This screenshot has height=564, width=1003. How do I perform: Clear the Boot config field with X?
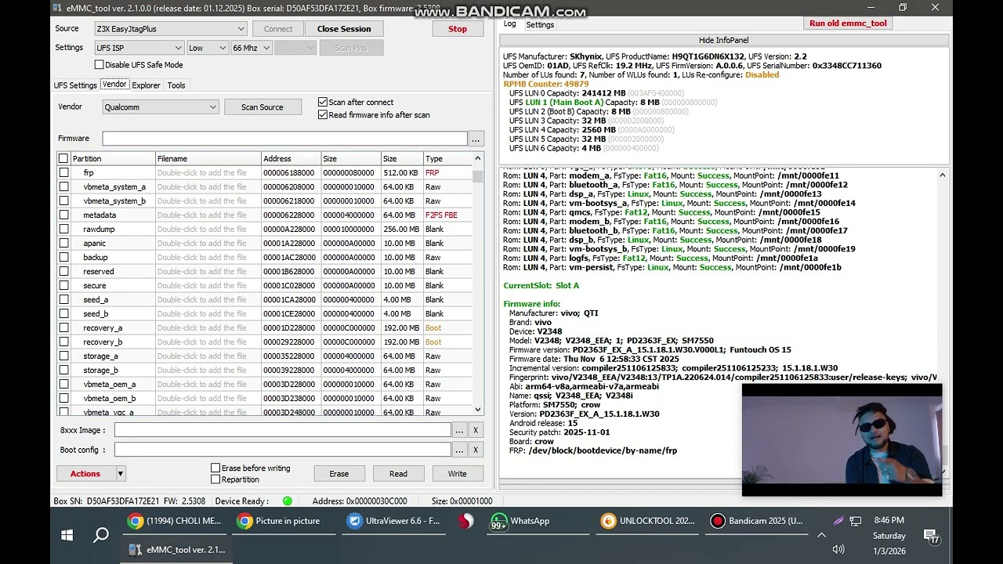click(475, 450)
